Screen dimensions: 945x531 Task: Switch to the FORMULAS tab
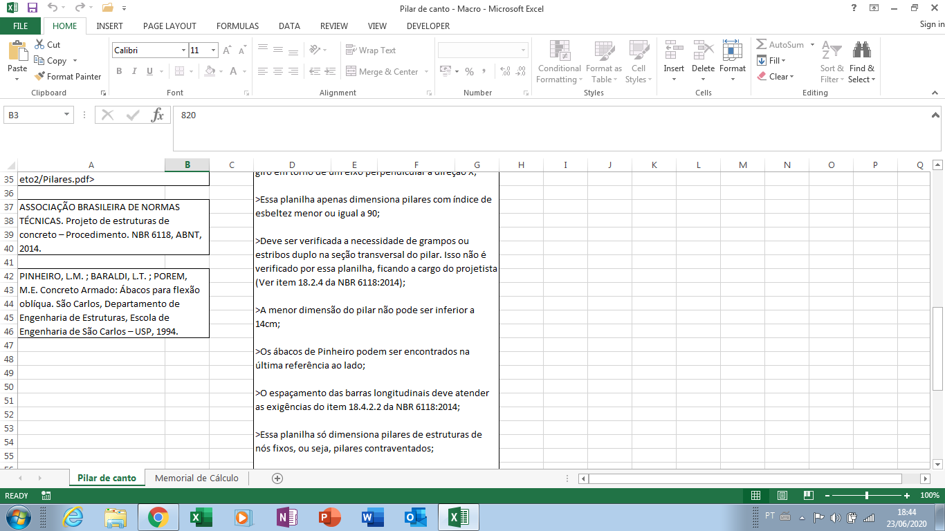(x=237, y=26)
